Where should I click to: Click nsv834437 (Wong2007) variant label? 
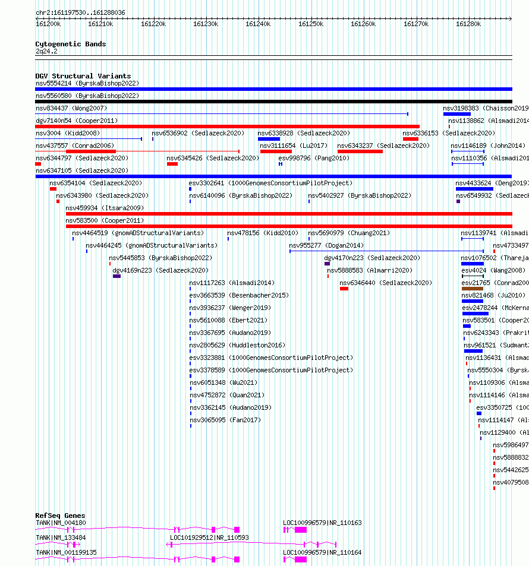point(71,108)
